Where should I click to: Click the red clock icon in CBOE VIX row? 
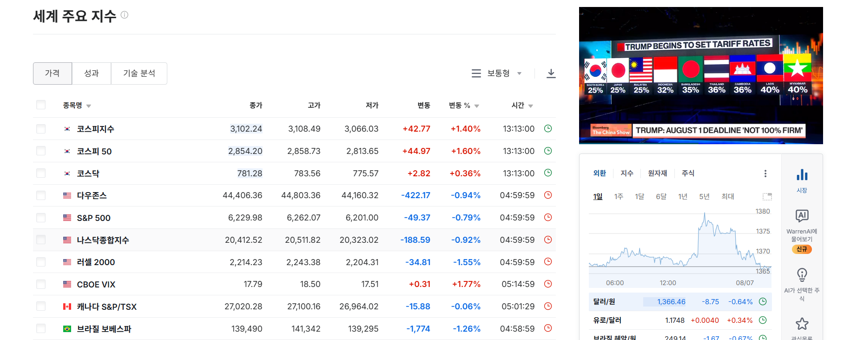pos(548,284)
